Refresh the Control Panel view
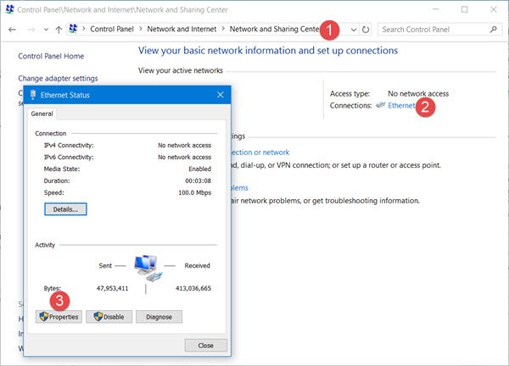 click(x=366, y=29)
